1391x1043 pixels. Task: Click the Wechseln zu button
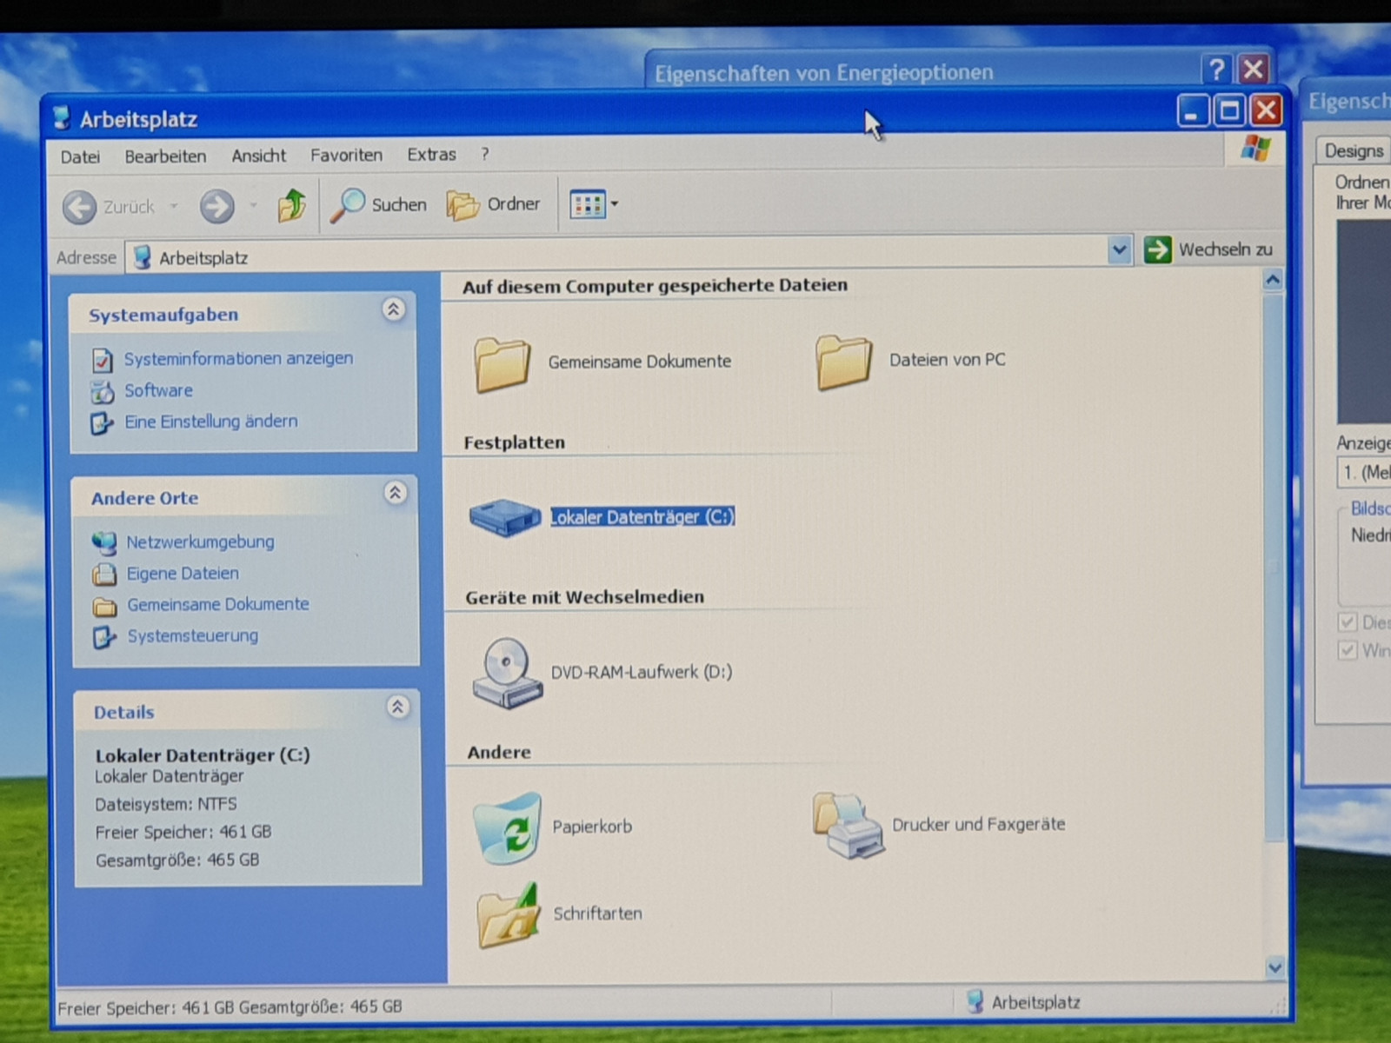(1210, 250)
